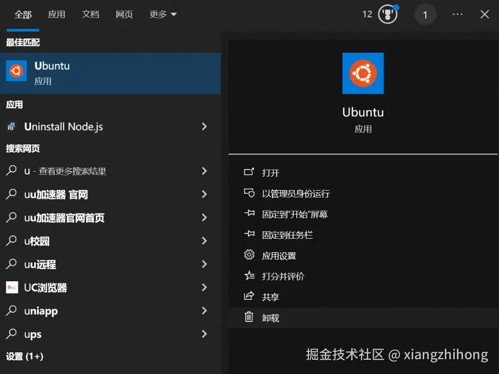Expand arrow for ups
This screenshot has height=374, width=499.
point(204,333)
